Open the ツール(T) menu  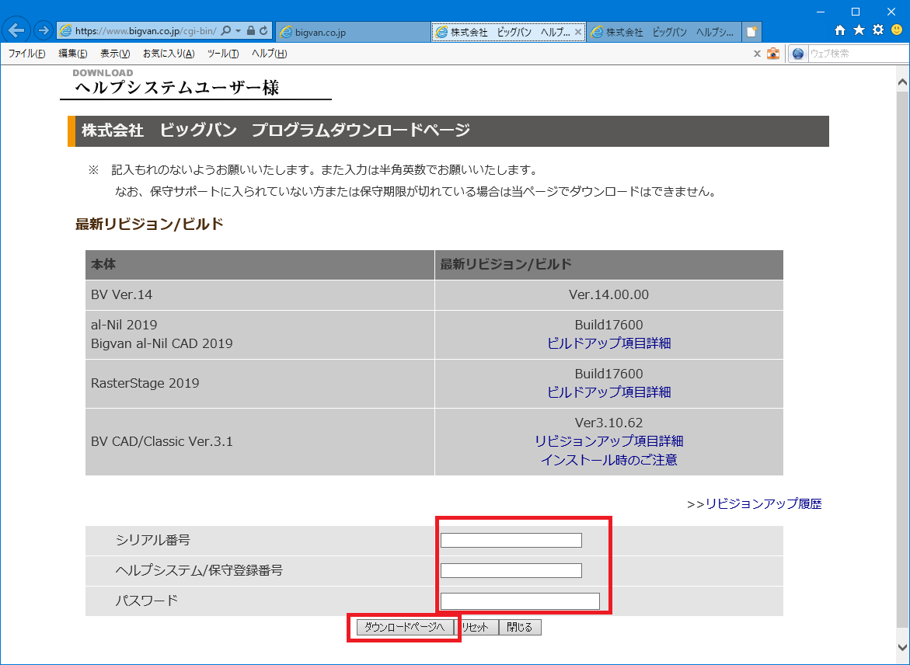223,54
